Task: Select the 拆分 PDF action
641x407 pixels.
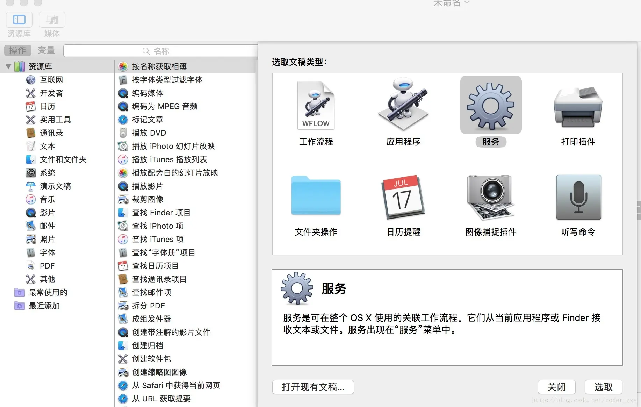Action: click(x=148, y=306)
